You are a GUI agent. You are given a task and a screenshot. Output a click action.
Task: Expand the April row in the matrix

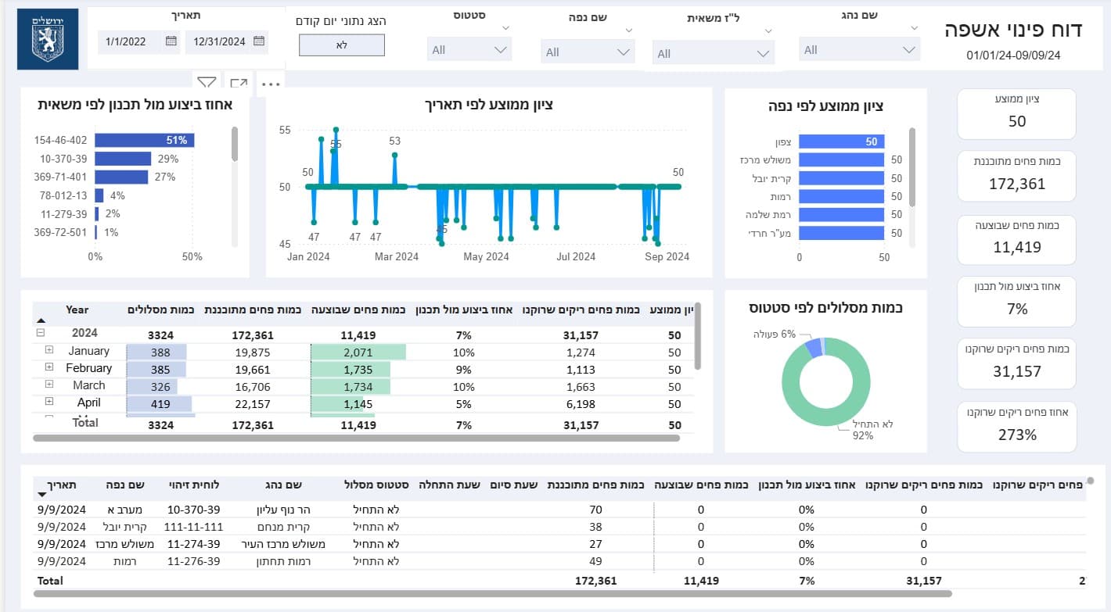coord(49,402)
